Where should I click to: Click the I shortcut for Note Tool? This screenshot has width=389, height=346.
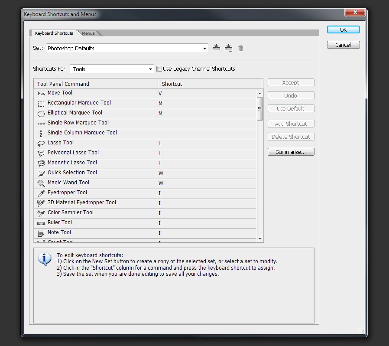point(159,233)
